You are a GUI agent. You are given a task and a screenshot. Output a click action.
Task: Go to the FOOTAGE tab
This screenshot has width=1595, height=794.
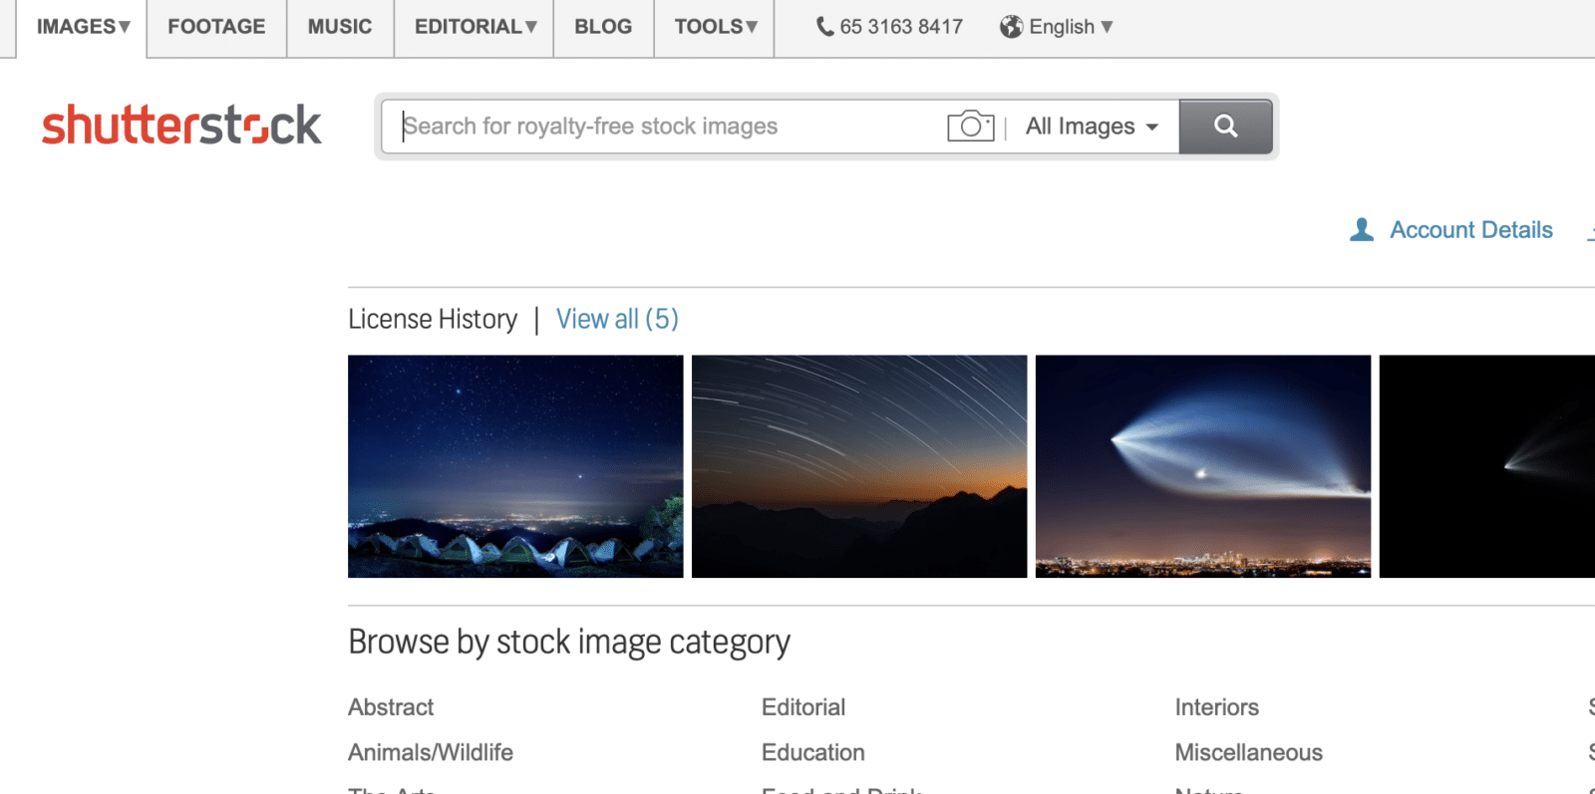pos(216,27)
